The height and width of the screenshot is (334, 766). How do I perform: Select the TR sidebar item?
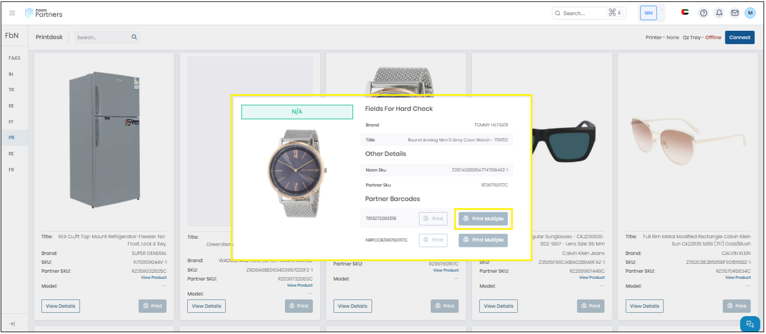[12, 90]
